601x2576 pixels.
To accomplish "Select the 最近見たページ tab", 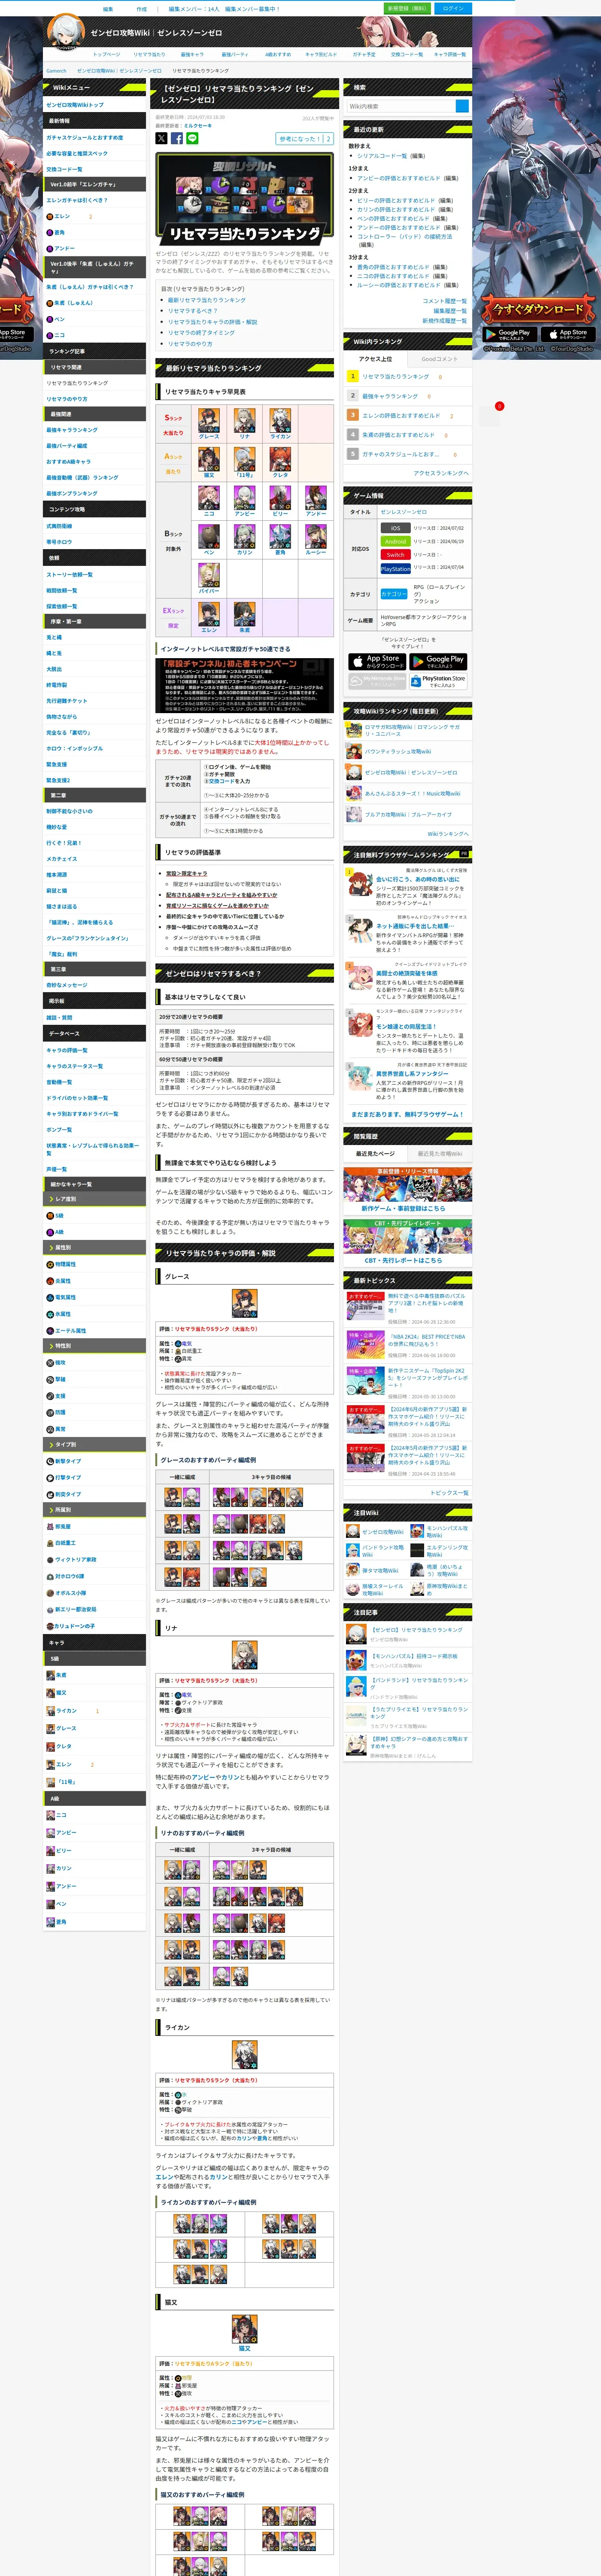I will [x=375, y=1153].
